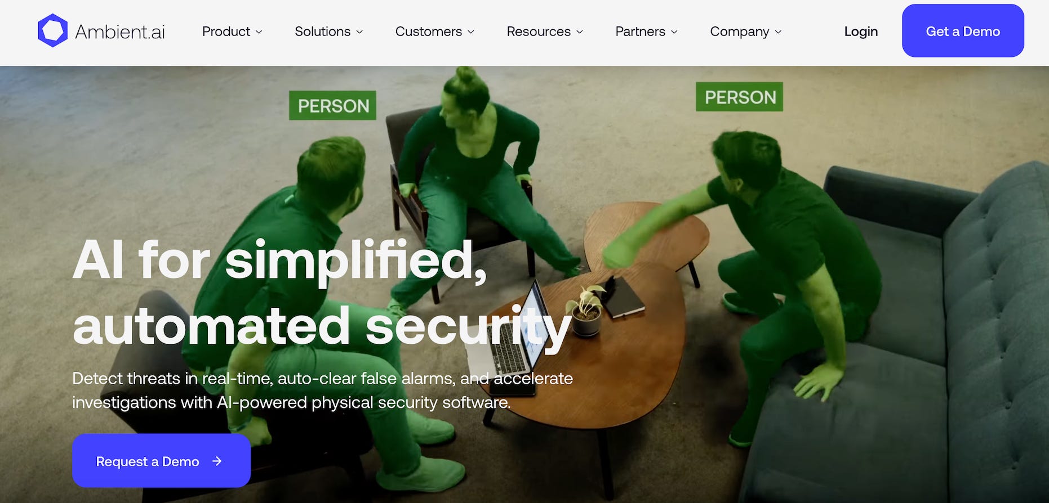The height and width of the screenshot is (503, 1049).
Task: Expand the Solutions chevron arrow
Action: [x=359, y=32]
